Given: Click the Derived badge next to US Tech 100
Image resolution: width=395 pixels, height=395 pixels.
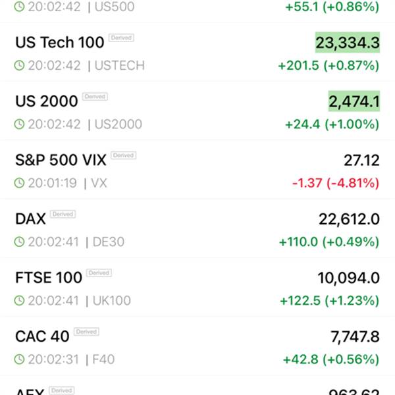Looking at the screenshot, I should pos(121,39).
